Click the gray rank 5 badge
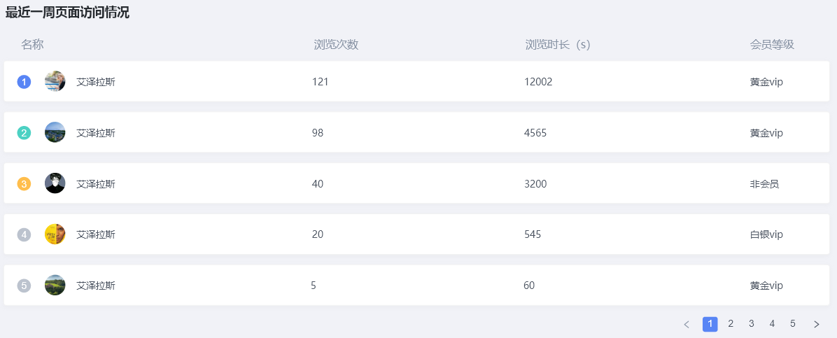The height and width of the screenshot is (338, 837). point(24,286)
